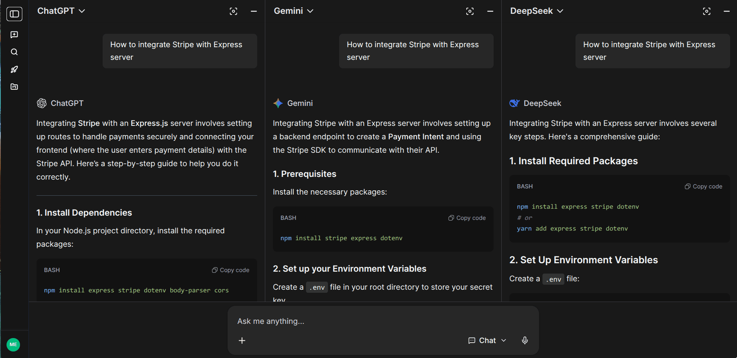The height and width of the screenshot is (358, 737).
Task: Open the search icon in sidebar
Action: click(14, 52)
